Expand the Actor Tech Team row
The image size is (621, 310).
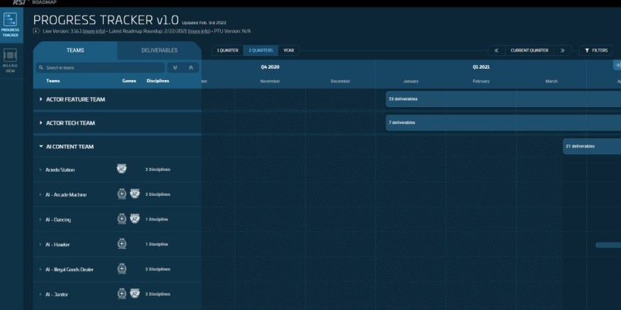click(x=40, y=123)
